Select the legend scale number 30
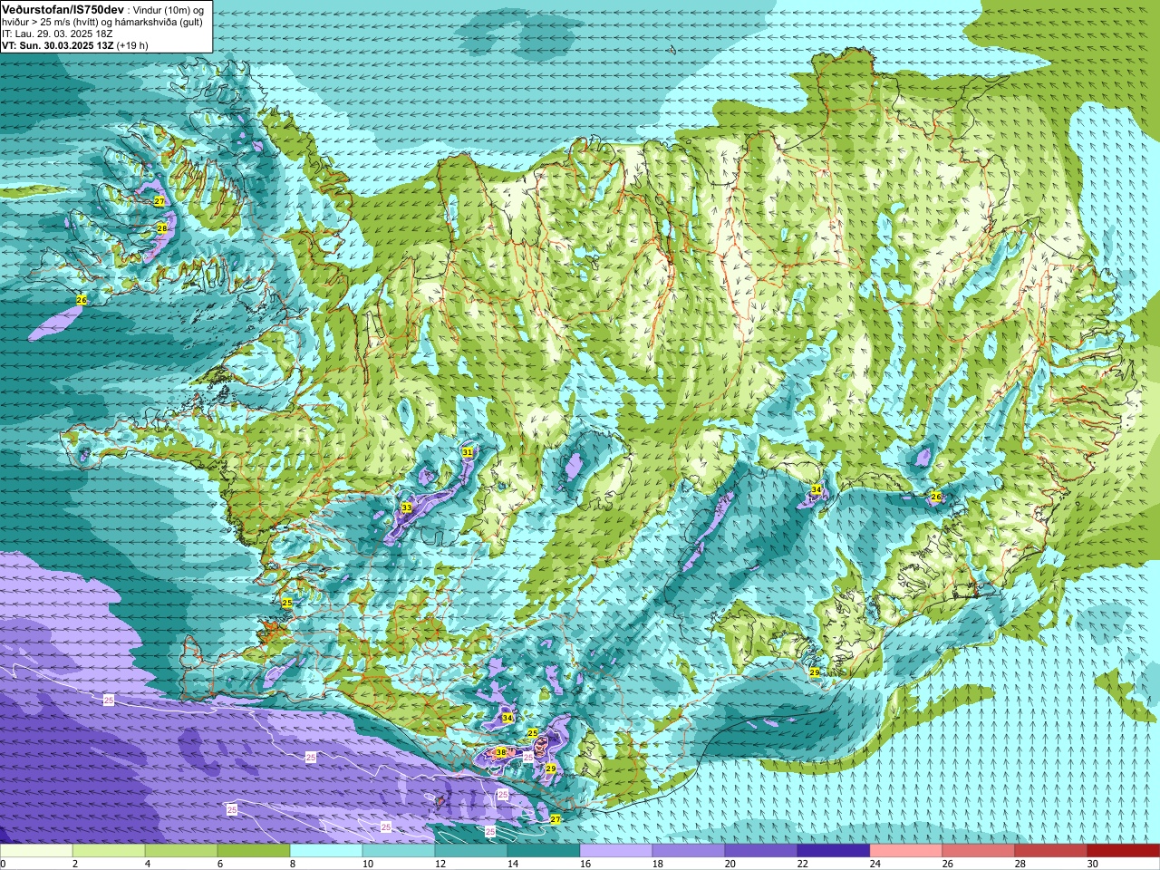The image size is (1160, 870). tap(1093, 864)
